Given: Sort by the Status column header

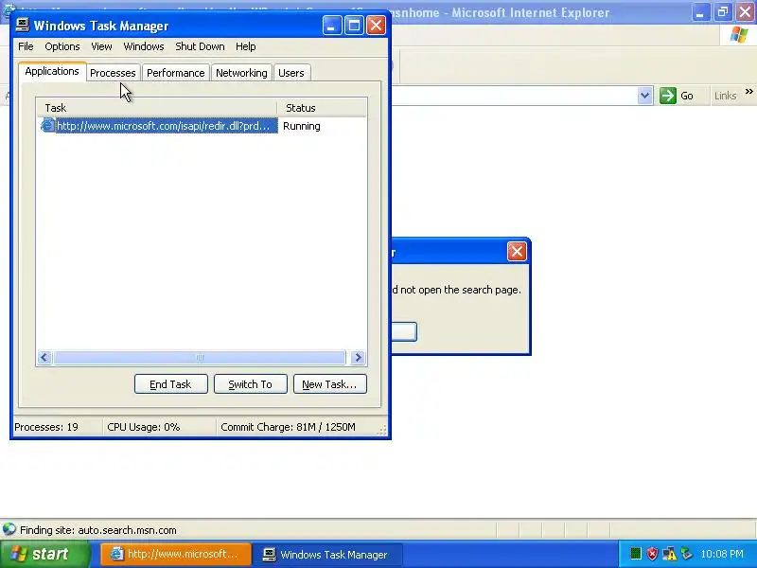Looking at the screenshot, I should (x=322, y=108).
